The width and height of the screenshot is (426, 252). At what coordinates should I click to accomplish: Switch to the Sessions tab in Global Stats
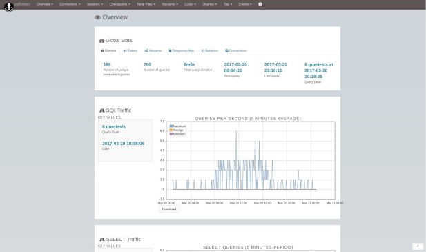coord(209,51)
